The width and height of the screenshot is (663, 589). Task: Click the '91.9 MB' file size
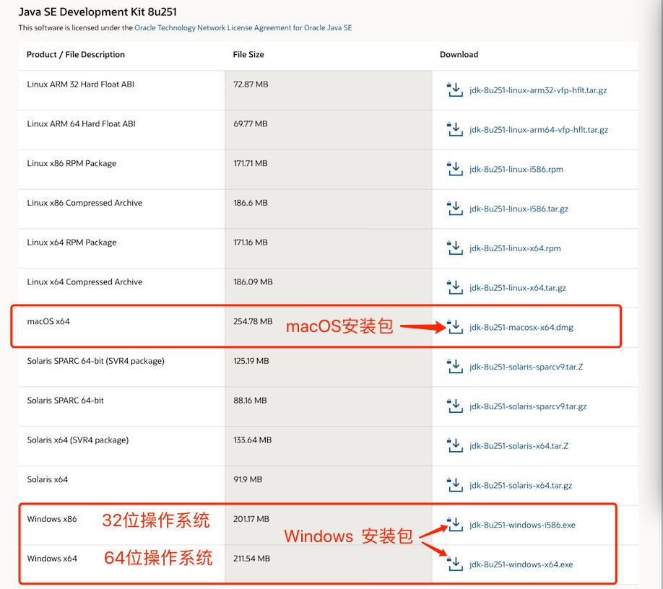pyautogui.click(x=248, y=479)
